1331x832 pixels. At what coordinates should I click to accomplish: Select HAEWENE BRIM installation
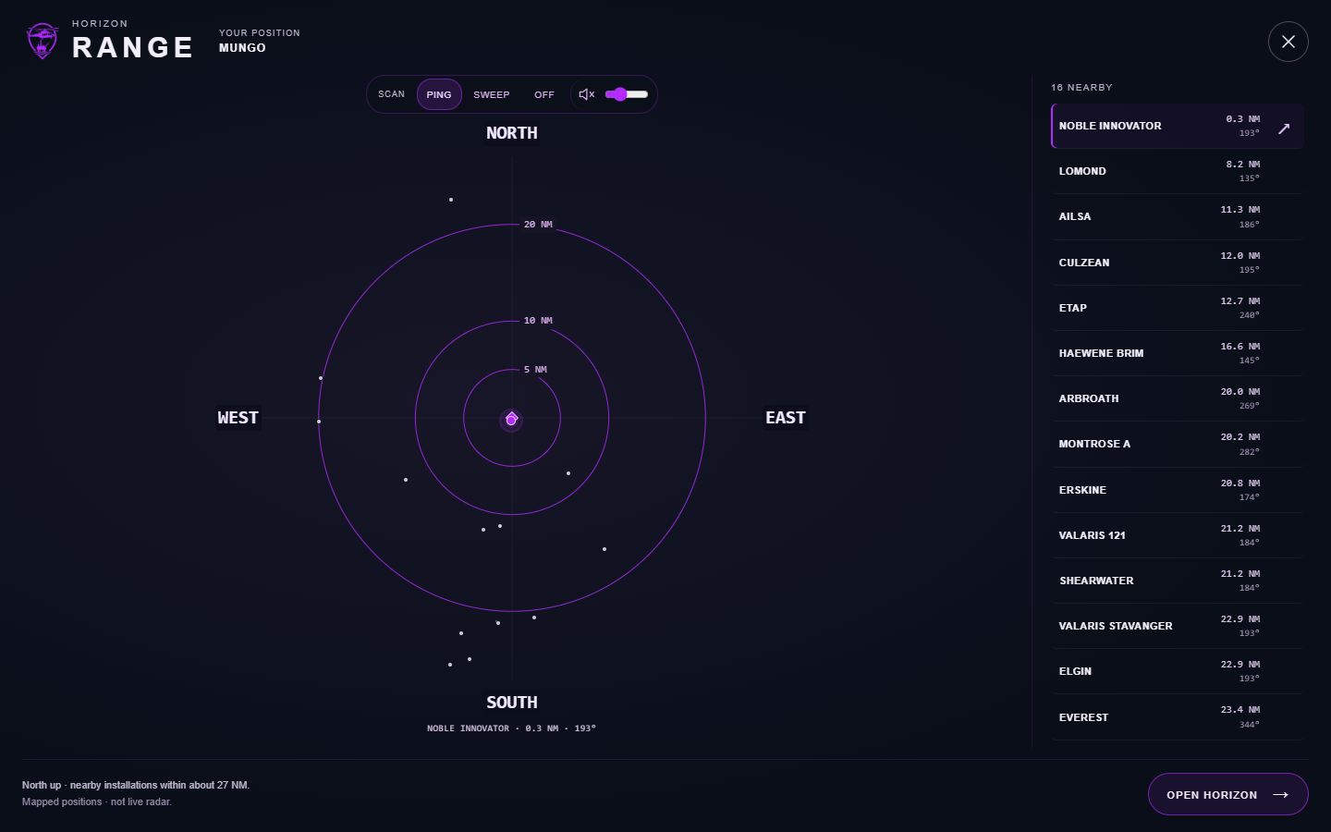click(x=1178, y=353)
